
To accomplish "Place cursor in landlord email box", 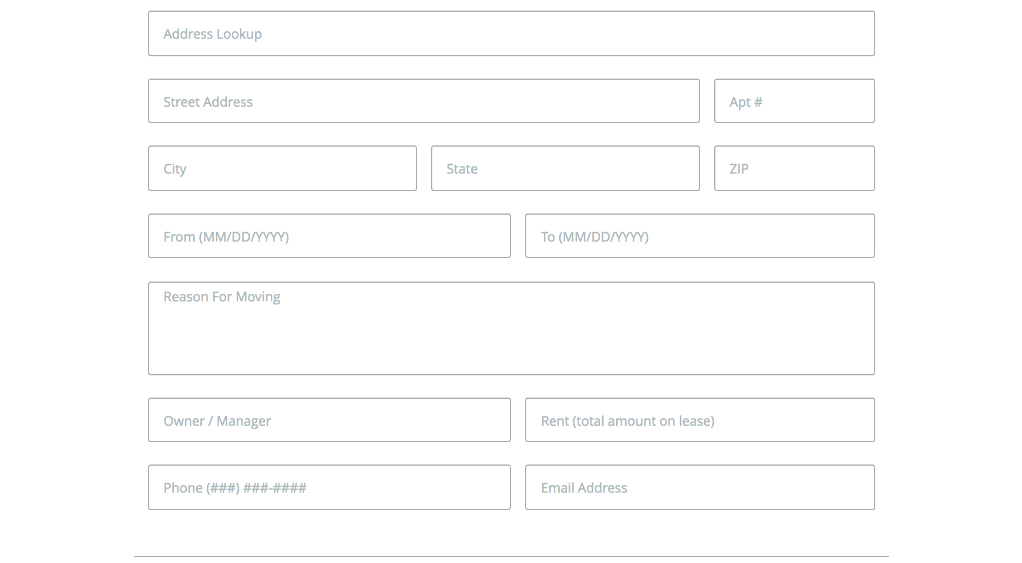I will (x=700, y=487).
